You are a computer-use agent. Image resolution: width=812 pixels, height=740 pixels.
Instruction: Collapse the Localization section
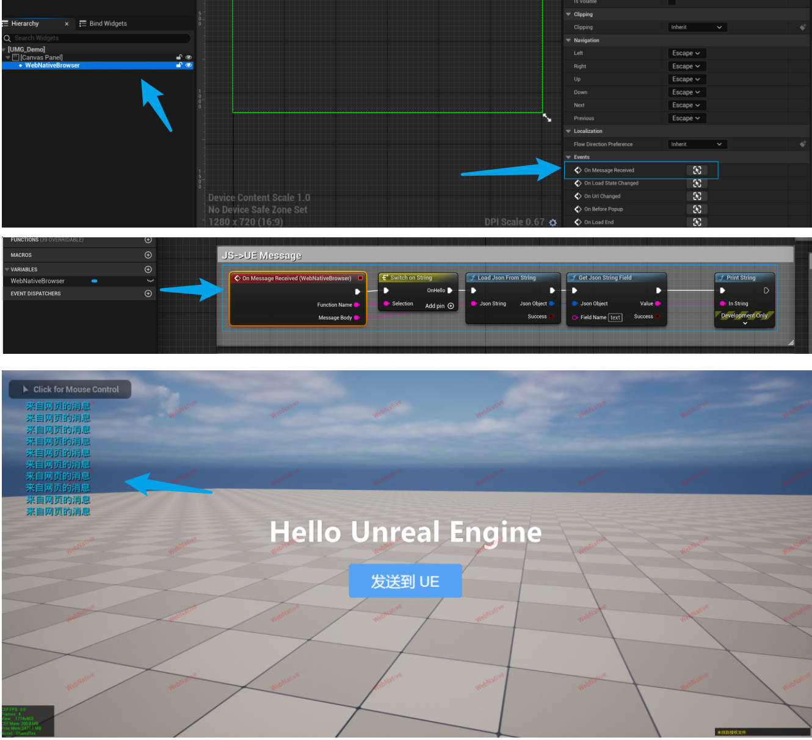(568, 131)
